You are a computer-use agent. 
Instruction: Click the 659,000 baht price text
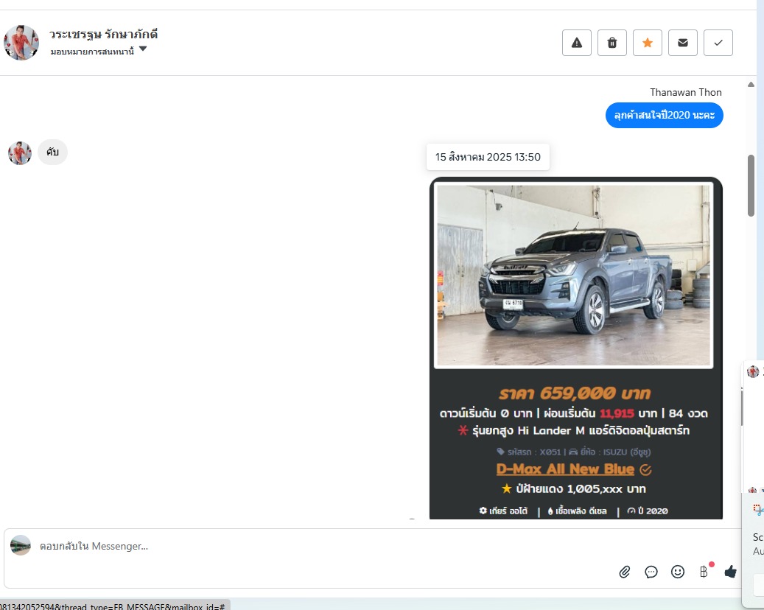coord(575,393)
